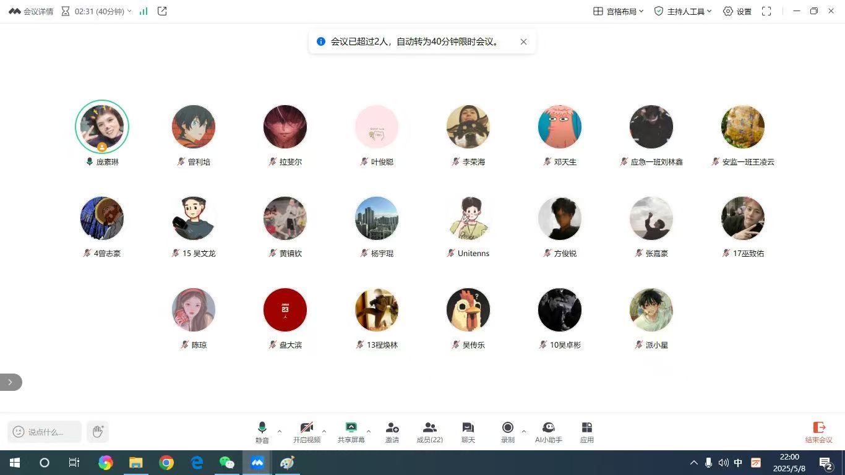Open the AI小助手 assistant
The width and height of the screenshot is (845, 475).
pos(549,432)
